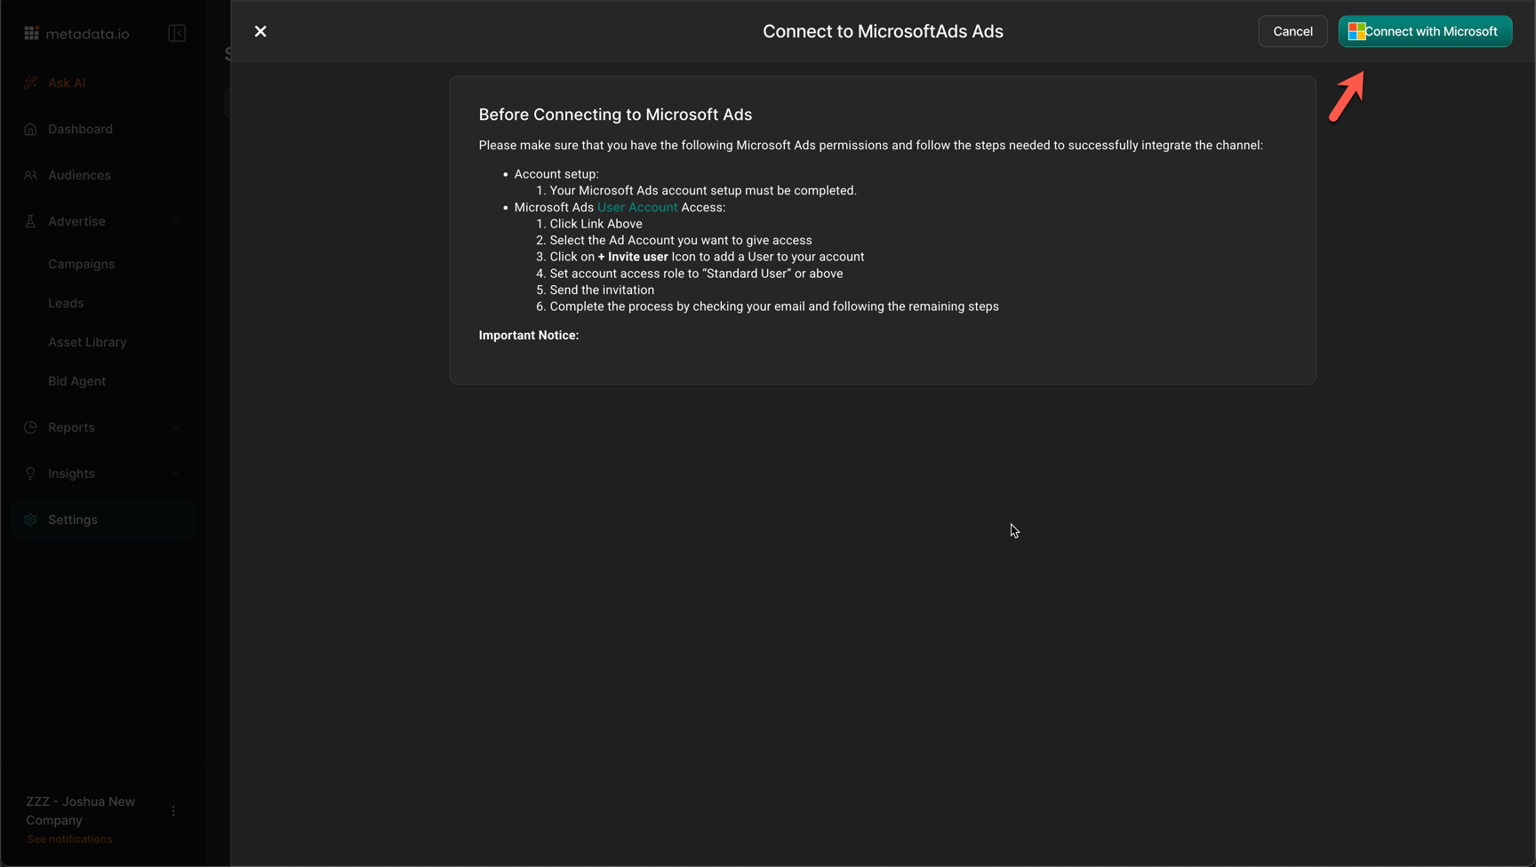Open the See notifications link

tap(69, 839)
